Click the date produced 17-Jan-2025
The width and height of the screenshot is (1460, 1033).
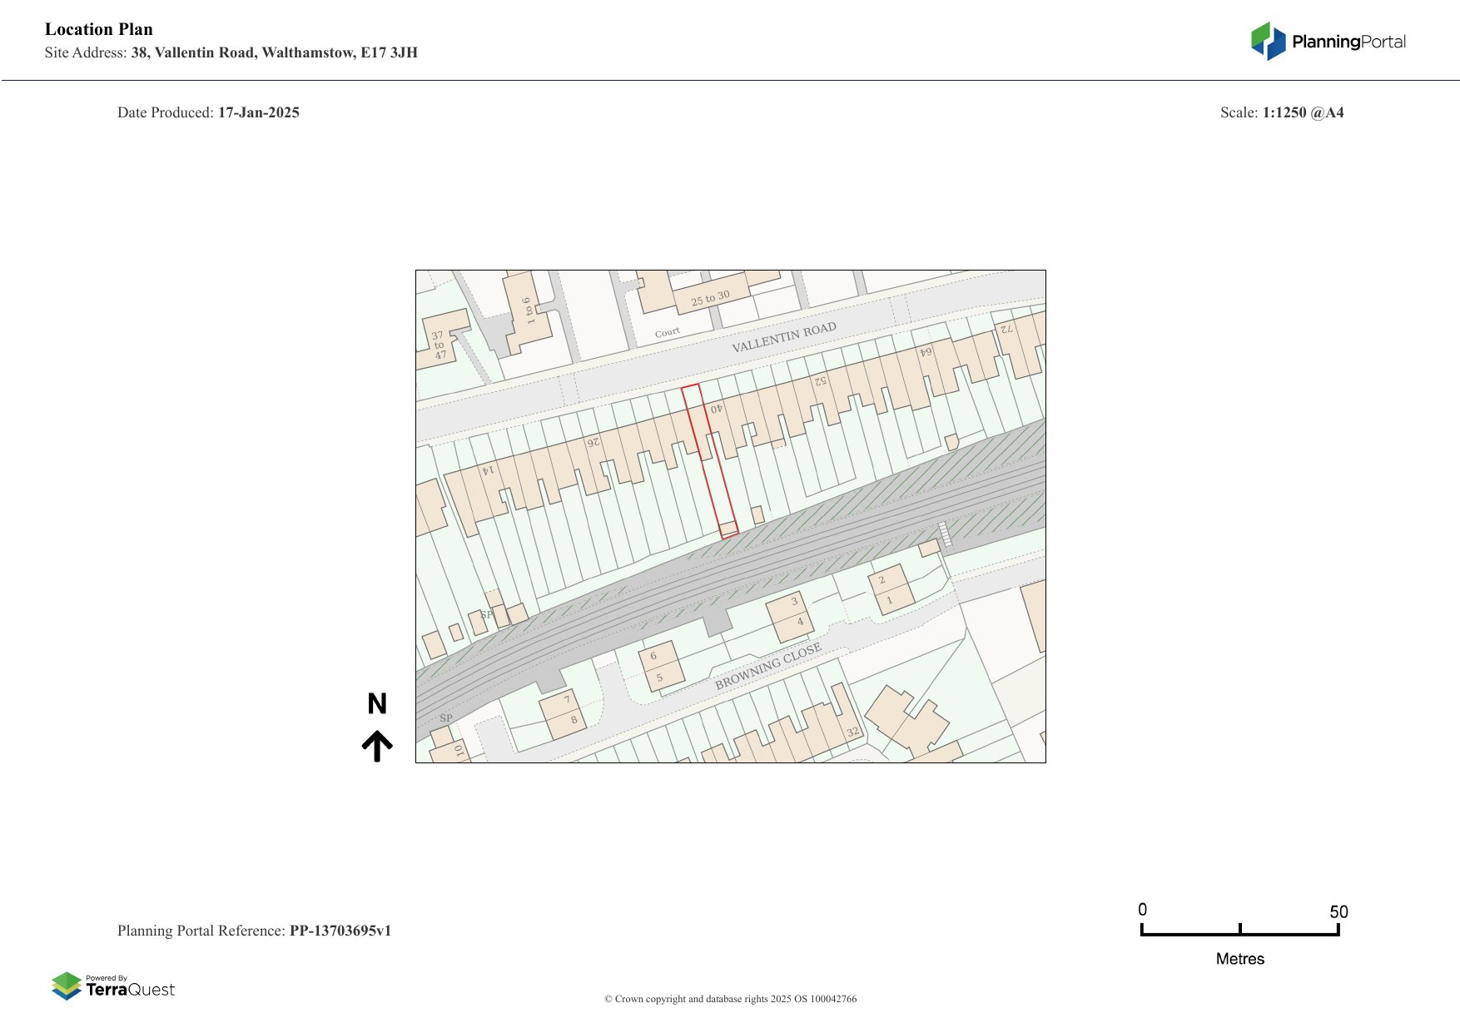[258, 112]
